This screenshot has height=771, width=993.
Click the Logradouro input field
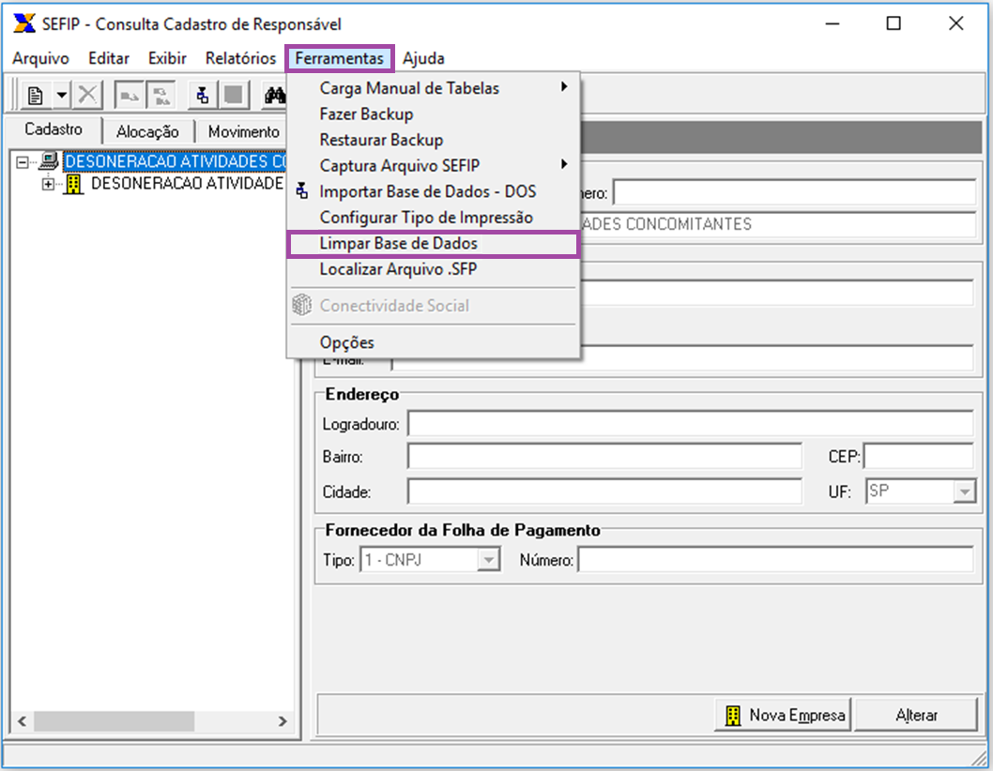point(690,423)
